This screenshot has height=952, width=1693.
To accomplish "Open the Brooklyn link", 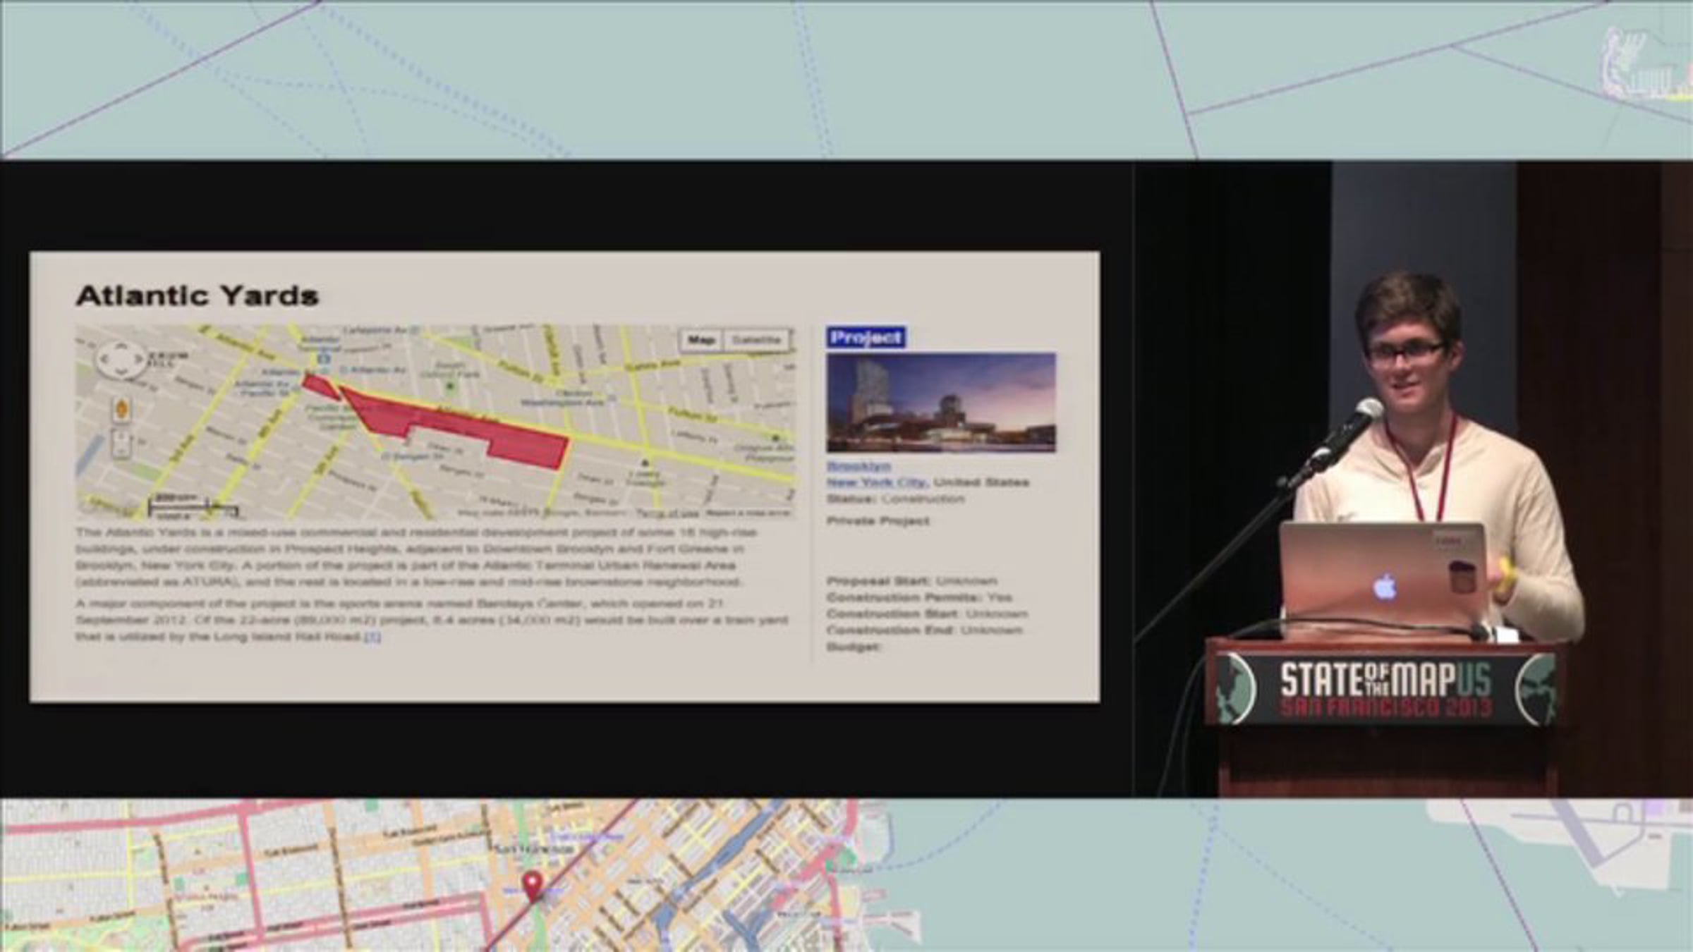I will click(x=858, y=466).
